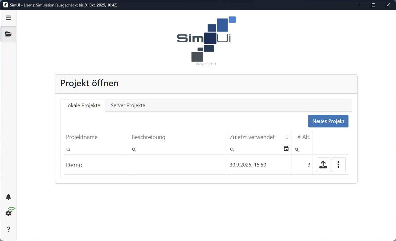Switch to Lokale Projekte tab
Screen dimensions: 396x241
tap(83, 105)
